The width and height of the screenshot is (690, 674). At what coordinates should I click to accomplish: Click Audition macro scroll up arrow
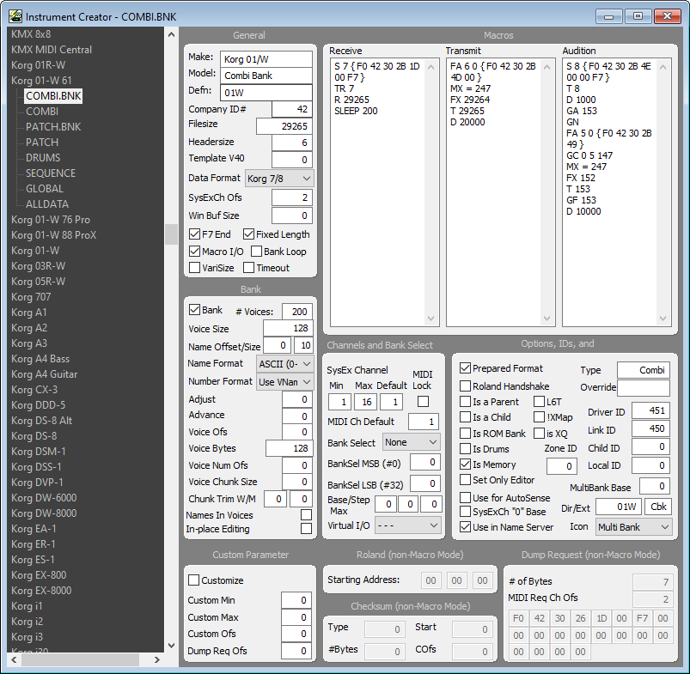[x=663, y=67]
